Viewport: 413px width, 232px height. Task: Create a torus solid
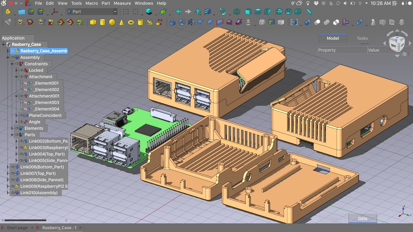(131, 22)
